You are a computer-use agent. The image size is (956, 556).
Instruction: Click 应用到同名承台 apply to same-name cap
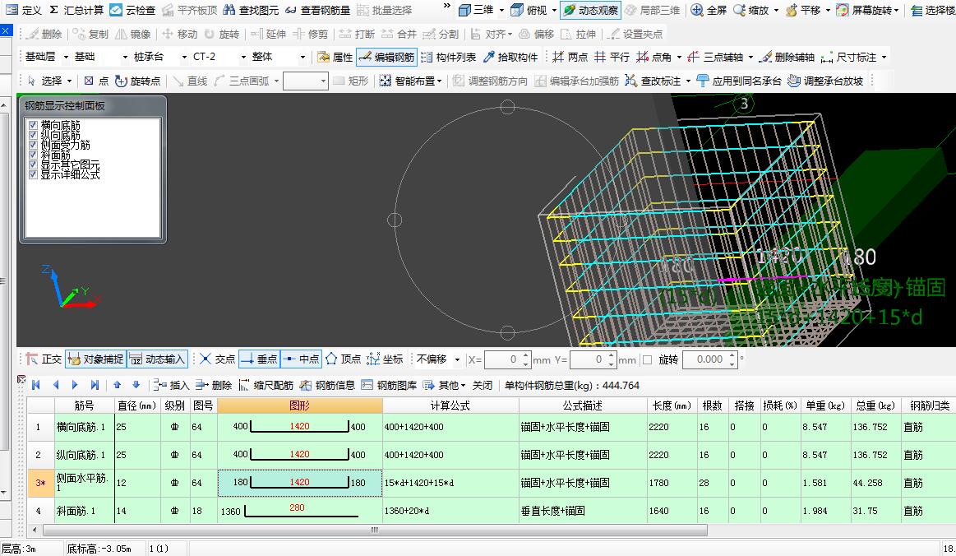[738, 81]
